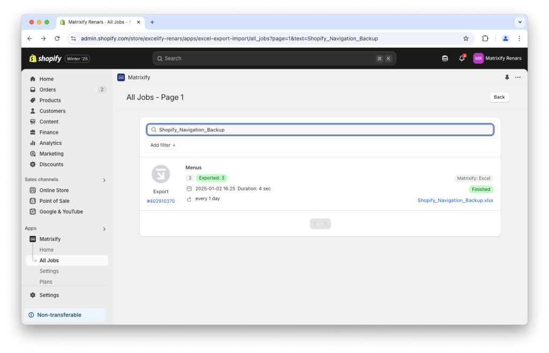
Task: Click the recurring schedule icon near every 1 day
Action: (x=189, y=198)
